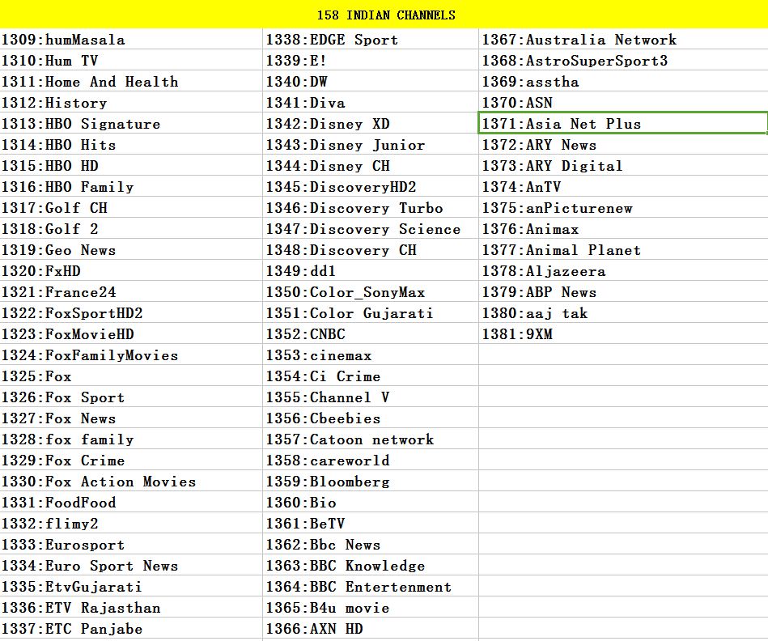
Task: Click cell '1333:Eurosport'
Action: pyautogui.click(x=131, y=545)
